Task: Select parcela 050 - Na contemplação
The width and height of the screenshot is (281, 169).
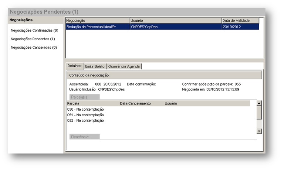Action: coord(85,109)
